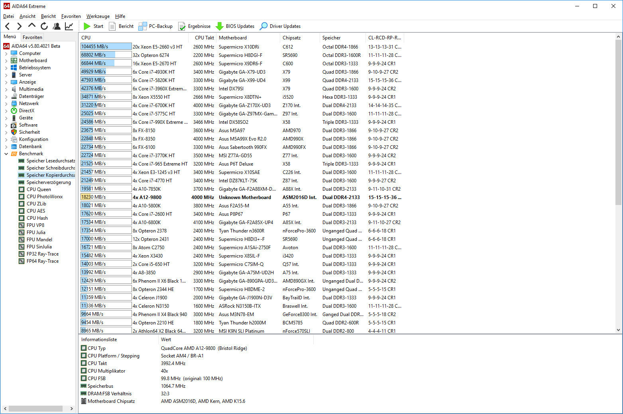Click the back navigation arrow icon
The width and height of the screenshot is (623, 414).
point(8,26)
